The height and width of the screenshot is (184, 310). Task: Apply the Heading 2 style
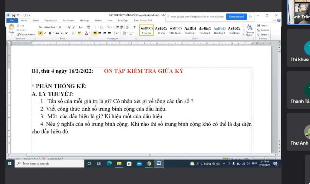pos(205,30)
